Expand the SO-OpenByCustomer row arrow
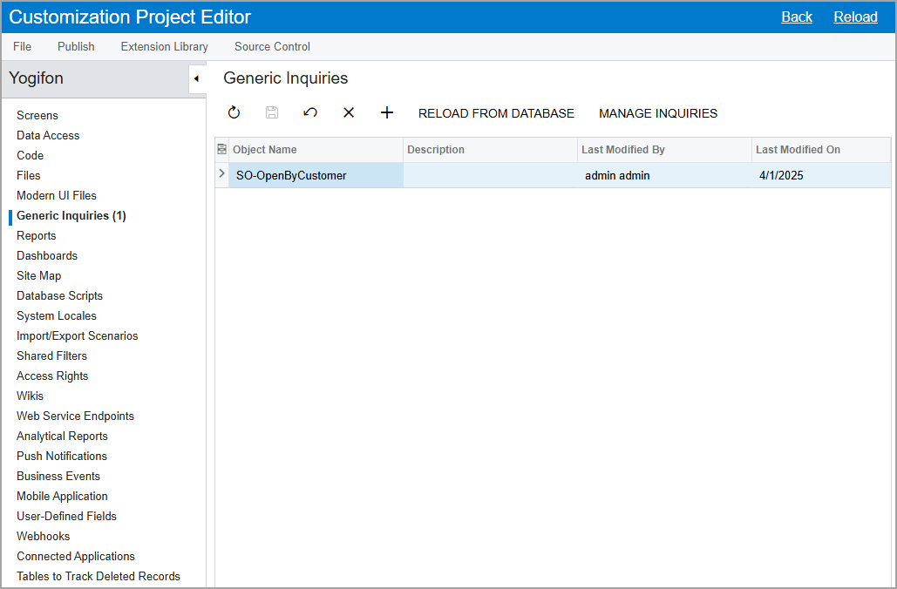Image resolution: width=897 pixels, height=589 pixels. coord(221,174)
